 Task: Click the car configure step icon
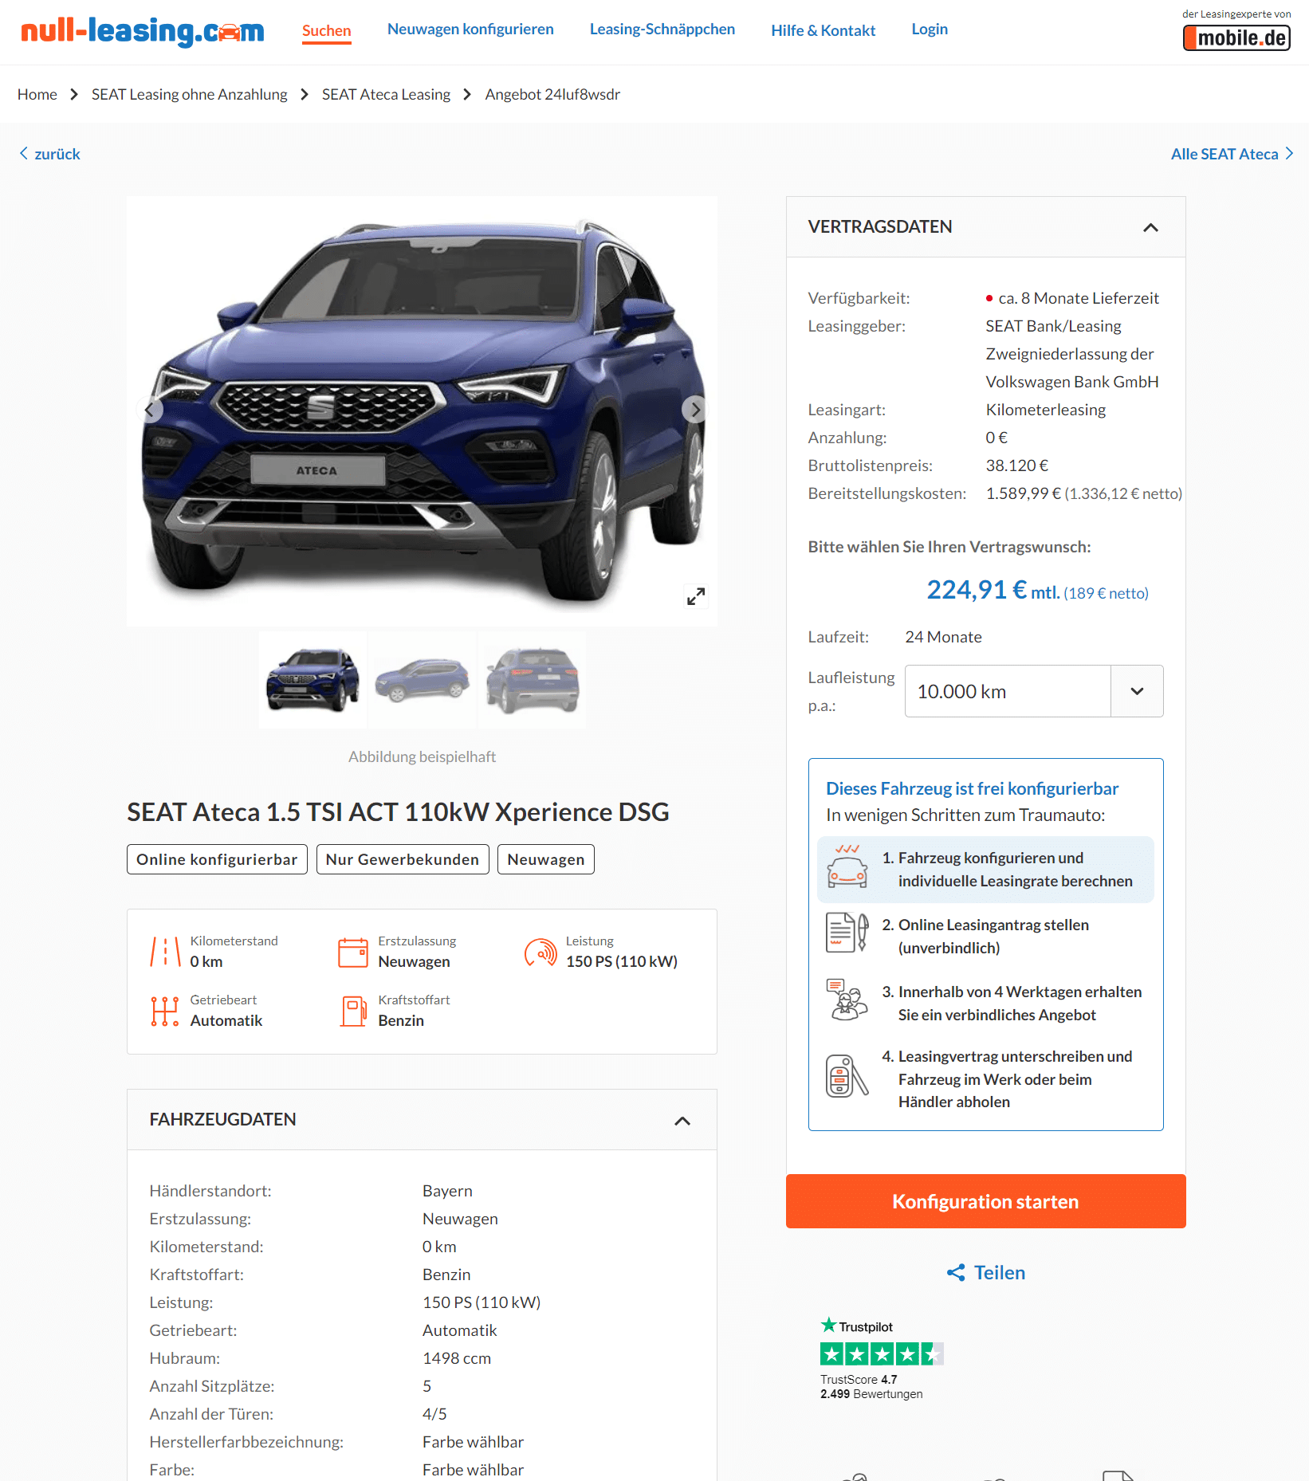coord(847,867)
